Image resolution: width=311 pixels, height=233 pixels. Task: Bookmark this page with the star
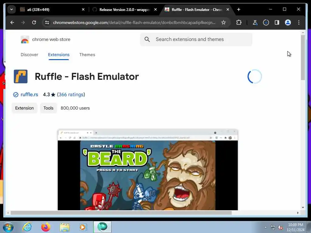click(224, 22)
